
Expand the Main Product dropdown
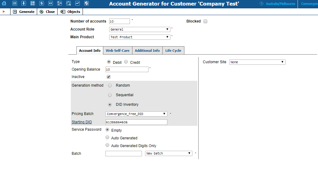(140, 37)
